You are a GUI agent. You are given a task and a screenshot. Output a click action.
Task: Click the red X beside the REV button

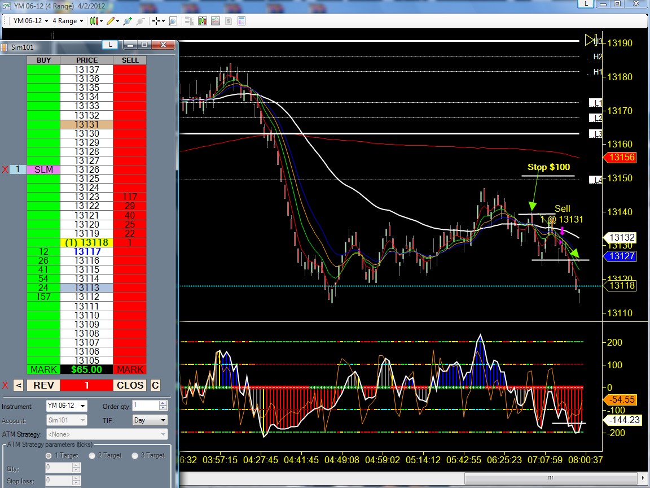click(x=5, y=386)
